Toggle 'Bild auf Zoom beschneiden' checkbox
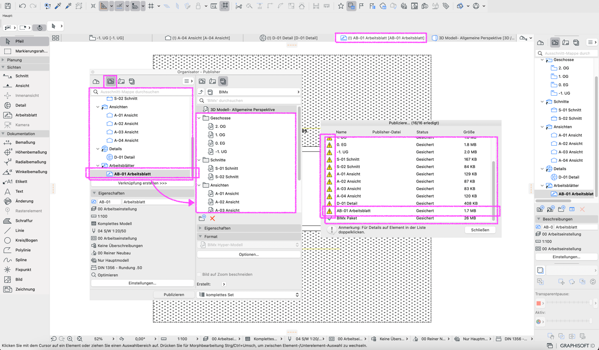Screen dimensions: 599x350 coord(200,275)
